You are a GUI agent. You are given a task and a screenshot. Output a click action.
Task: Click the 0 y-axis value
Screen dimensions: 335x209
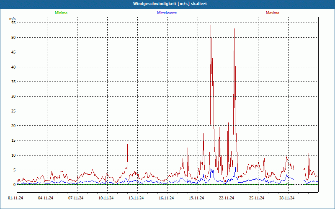coord(15,185)
